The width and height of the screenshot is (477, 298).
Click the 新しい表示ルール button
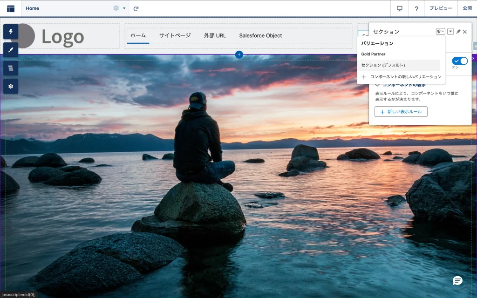point(401,112)
